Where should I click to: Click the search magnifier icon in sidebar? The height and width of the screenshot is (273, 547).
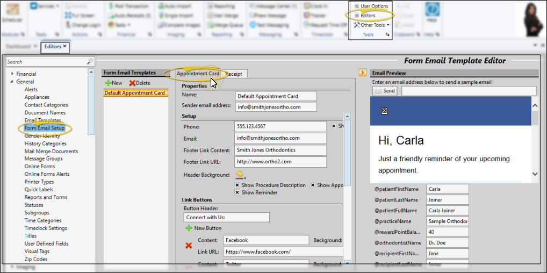tap(90, 62)
